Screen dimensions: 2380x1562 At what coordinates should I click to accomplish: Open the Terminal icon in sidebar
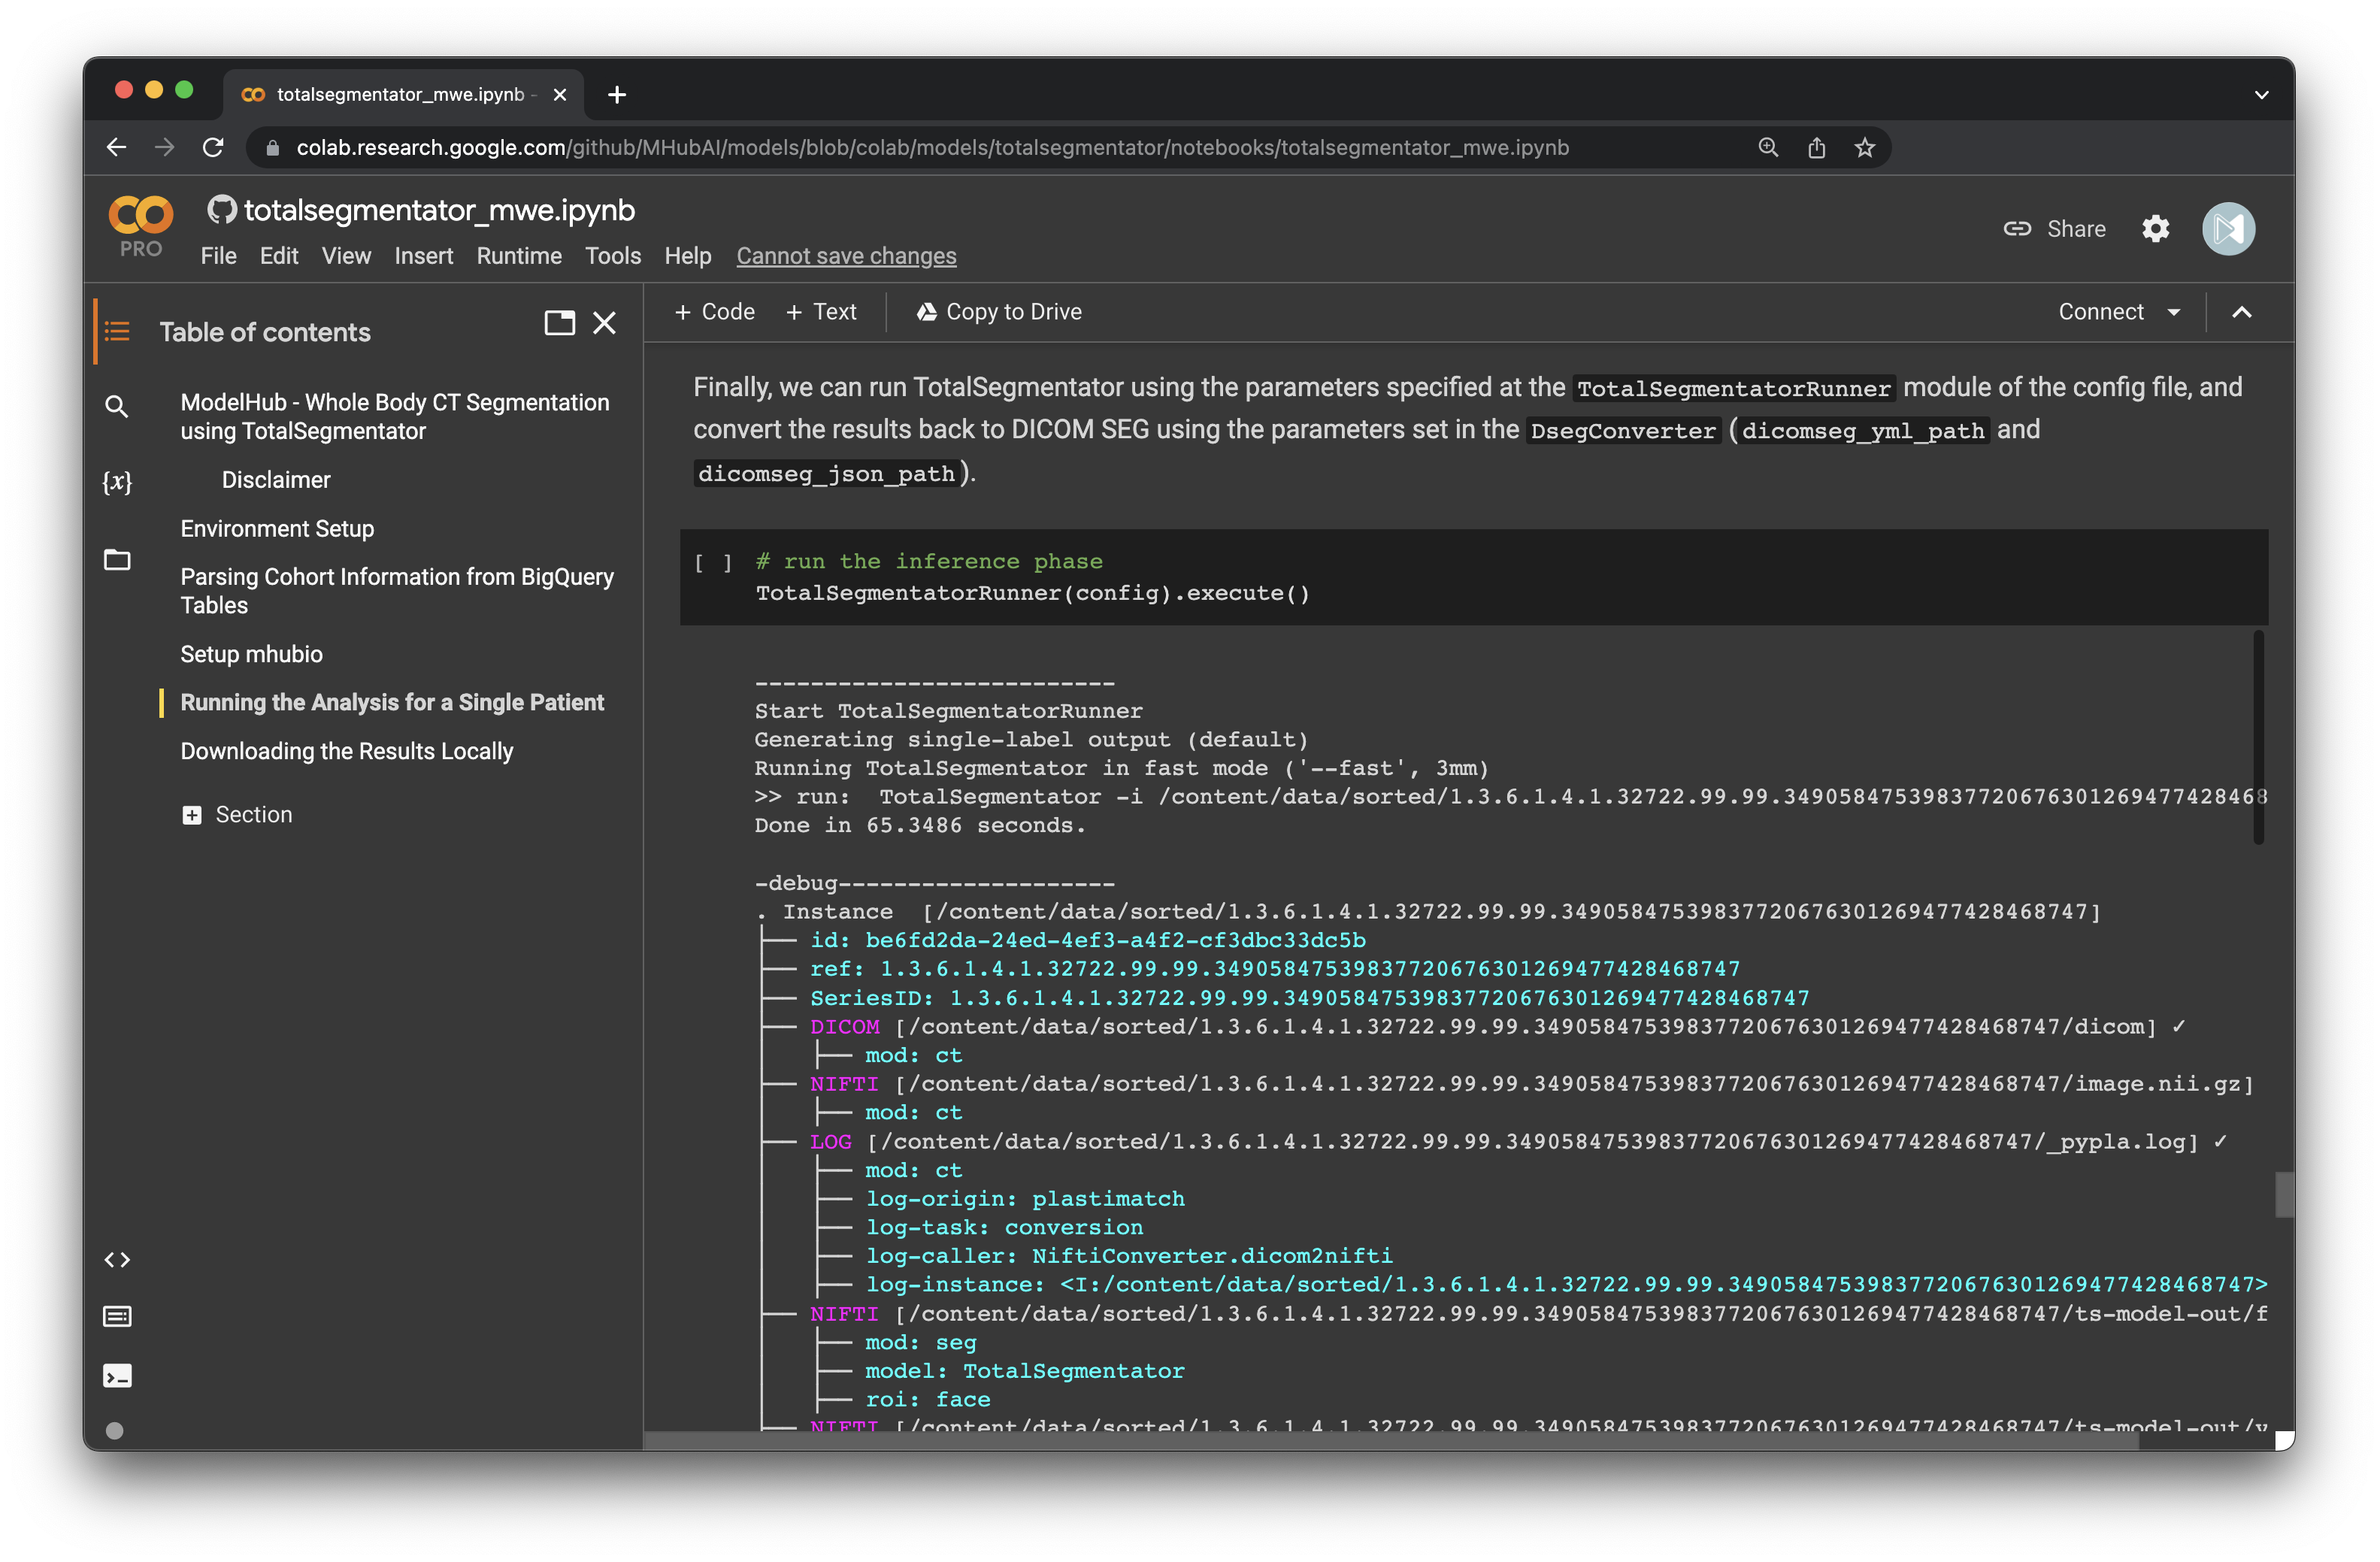[117, 1376]
